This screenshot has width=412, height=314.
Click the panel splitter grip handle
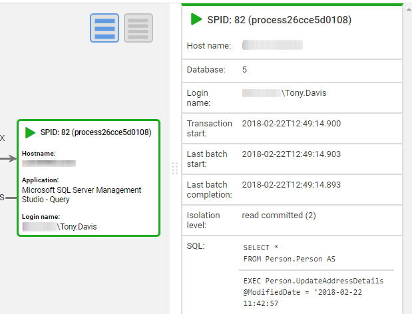(175, 168)
